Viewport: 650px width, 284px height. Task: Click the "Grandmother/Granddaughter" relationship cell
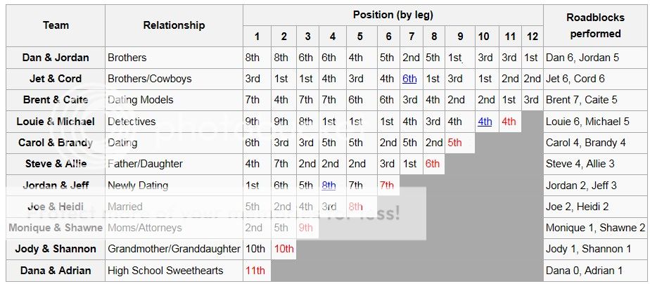[172, 249]
